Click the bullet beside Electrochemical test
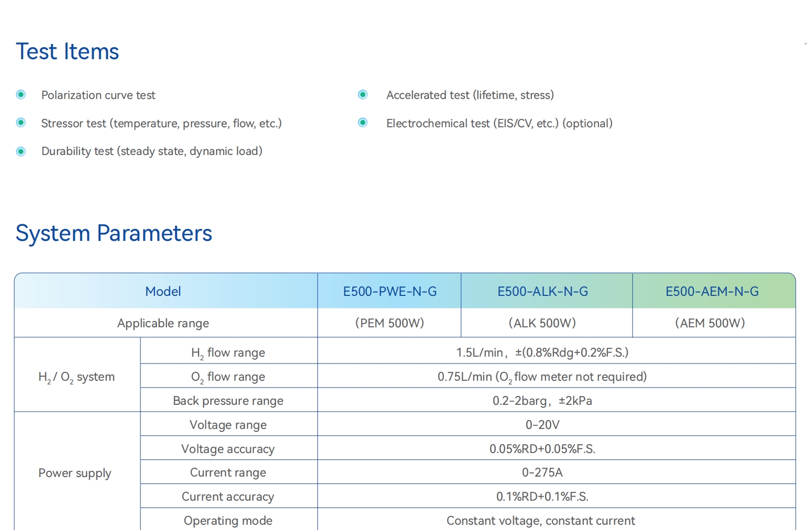Image resolution: width=811 pixels, height=530 pixels. 362,123
